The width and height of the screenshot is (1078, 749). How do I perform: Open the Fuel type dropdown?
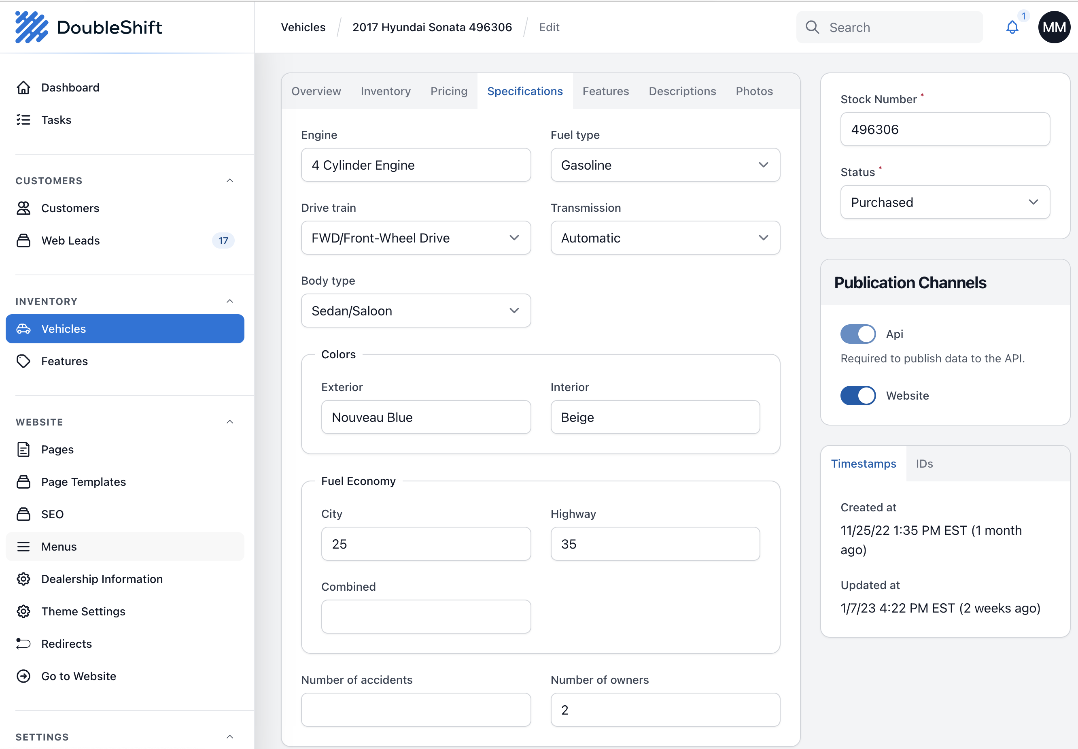(665, 165)
